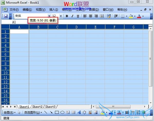Click the horizontal scrollbar right arrow
The width and height of the screenshot is (154, 121).
pyautogui.click(x=145, y=107)
